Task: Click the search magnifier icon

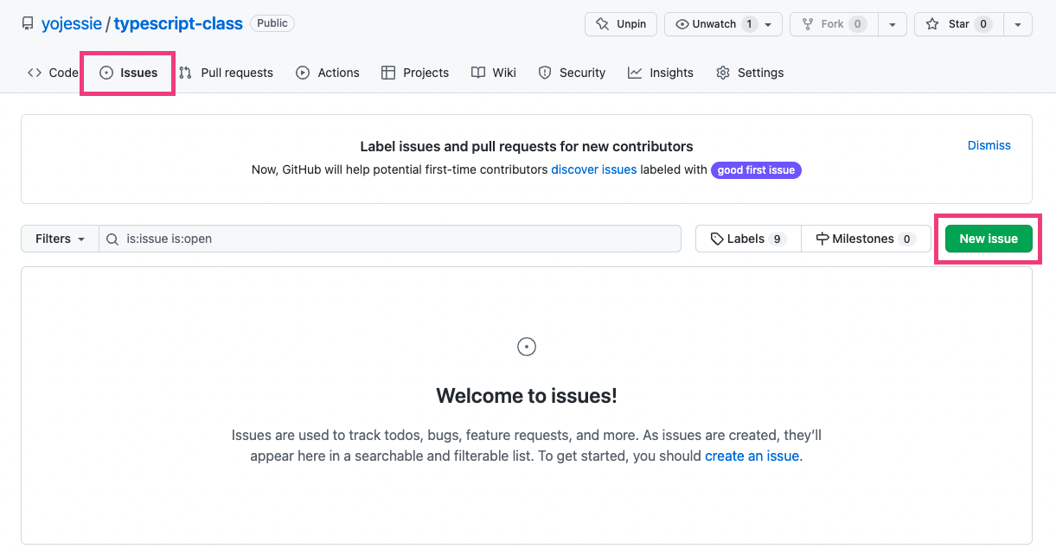Action: (112, 239)
